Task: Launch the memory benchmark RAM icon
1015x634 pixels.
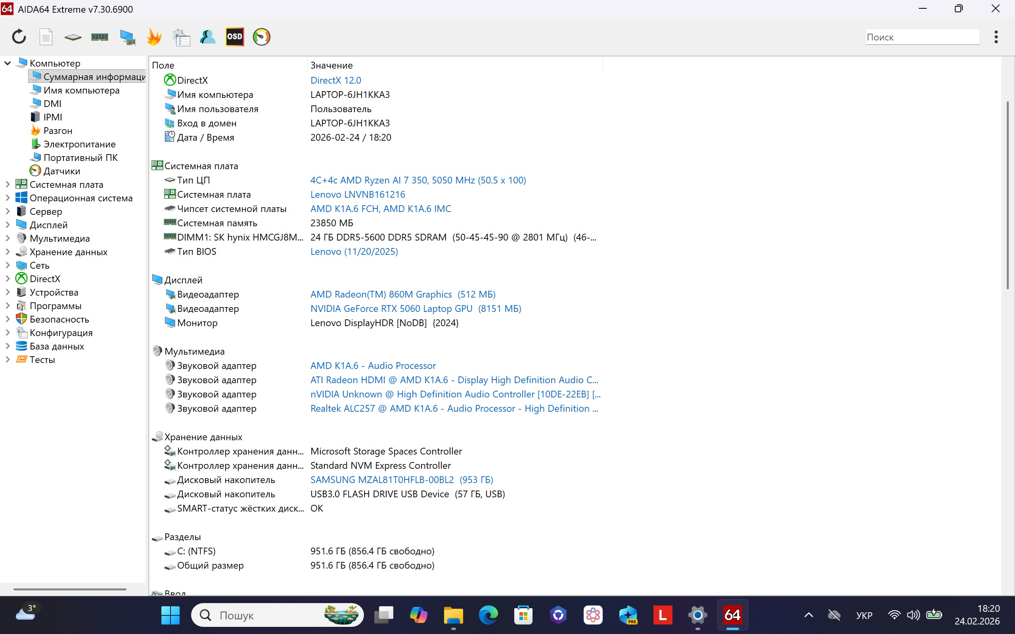Action: click(x=100, y=36)
